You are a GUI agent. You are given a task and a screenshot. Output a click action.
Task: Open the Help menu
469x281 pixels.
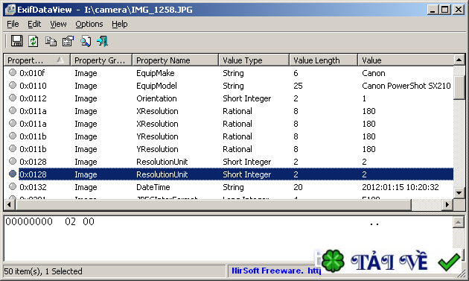pos(120,24)
